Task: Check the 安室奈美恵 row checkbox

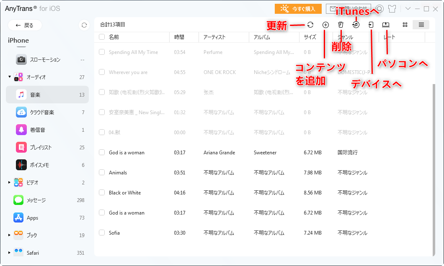Action: coord(102,112)
